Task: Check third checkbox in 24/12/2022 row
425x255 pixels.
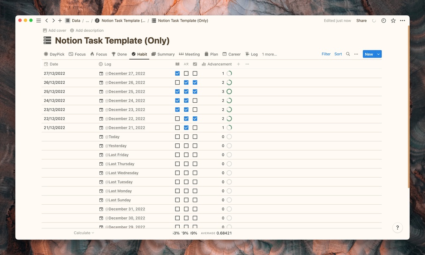Action: point(195,101)
